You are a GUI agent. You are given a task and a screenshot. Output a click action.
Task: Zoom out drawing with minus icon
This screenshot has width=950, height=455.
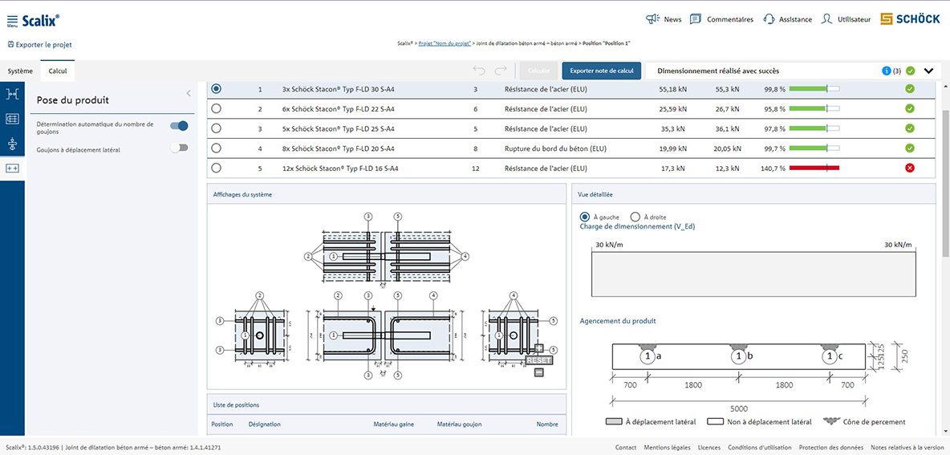coord(539,372)
